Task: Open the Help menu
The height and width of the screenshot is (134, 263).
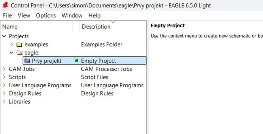Action: (95, 15)
